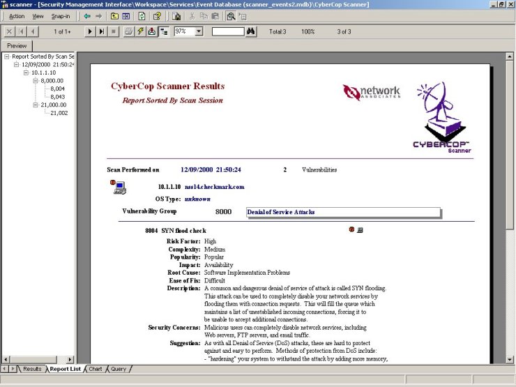Go forward with the right arrow icon
The image size is (516, 387).
pyautogui.click(x=98, y=16)
